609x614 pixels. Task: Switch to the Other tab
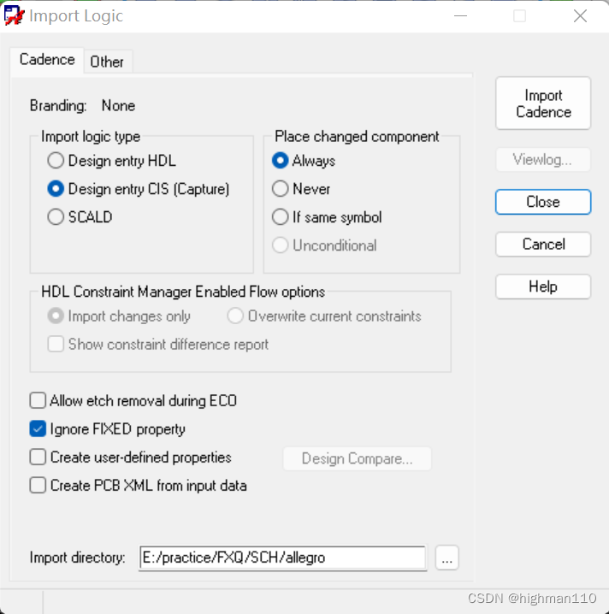(107, 62)
